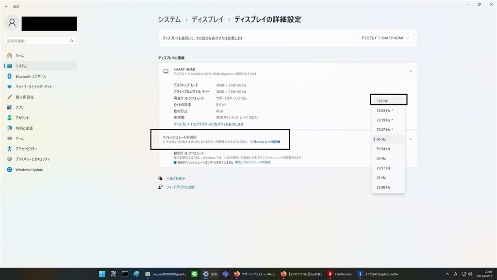
Task: Show hidden tray icons chevron
Action: click(x=447, y=274)
